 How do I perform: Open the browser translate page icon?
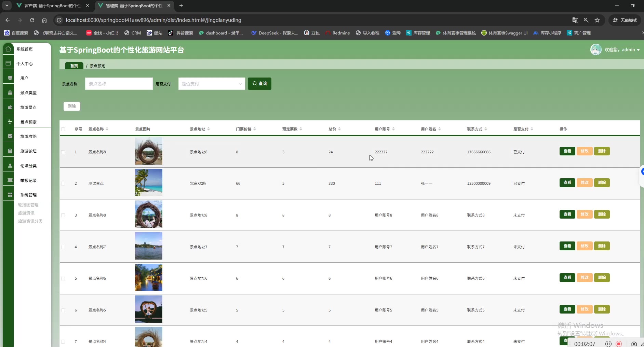click(x=575, y=20)
